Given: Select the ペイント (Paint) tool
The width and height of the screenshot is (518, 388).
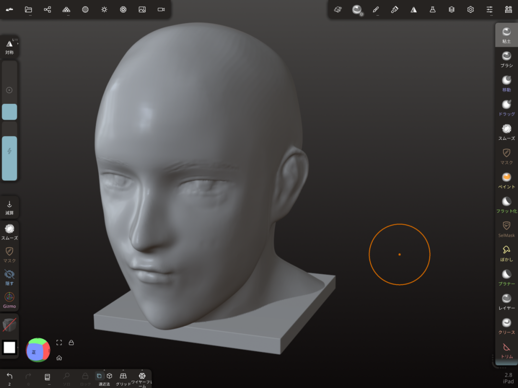Looking at the screenshot, I should (506, 181).
